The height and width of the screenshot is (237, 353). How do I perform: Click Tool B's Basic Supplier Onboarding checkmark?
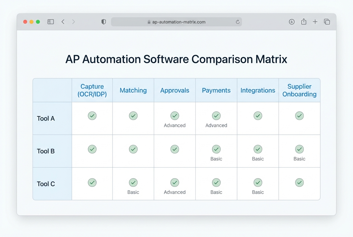point(299,149)
